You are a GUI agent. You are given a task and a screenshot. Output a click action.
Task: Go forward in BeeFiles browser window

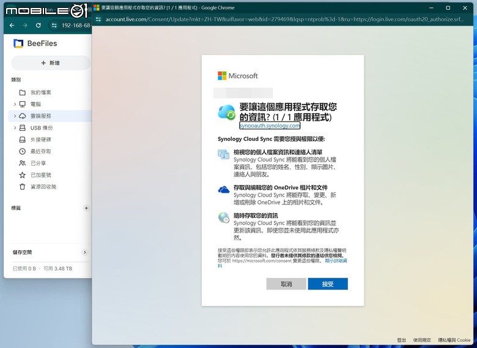(x=25, y=26)
